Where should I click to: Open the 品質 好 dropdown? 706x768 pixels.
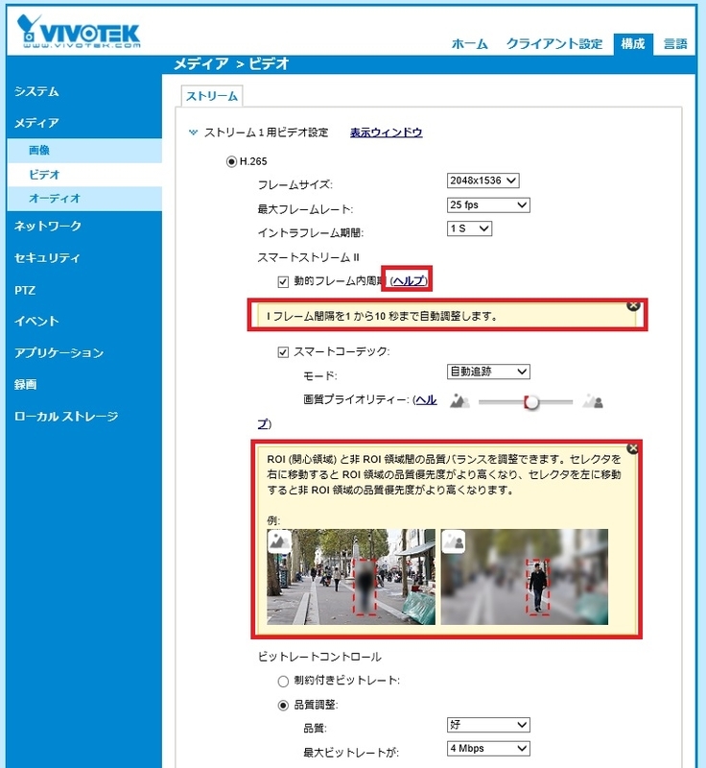[488, 725]
